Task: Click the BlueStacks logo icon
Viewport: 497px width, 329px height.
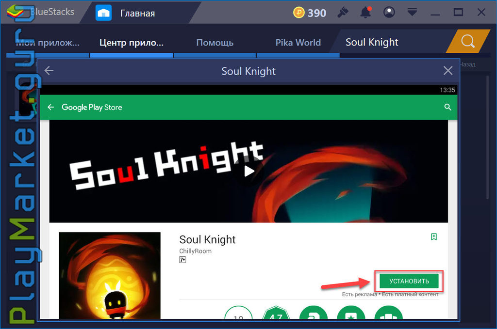Action: [15, 12]
